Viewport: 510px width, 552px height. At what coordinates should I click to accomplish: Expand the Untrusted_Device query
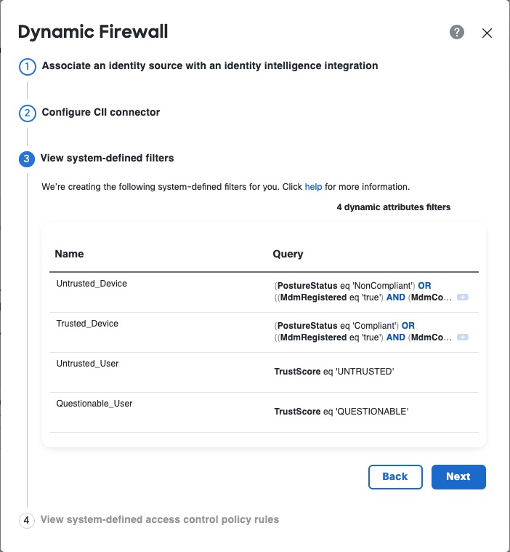[x=462, y=297]
